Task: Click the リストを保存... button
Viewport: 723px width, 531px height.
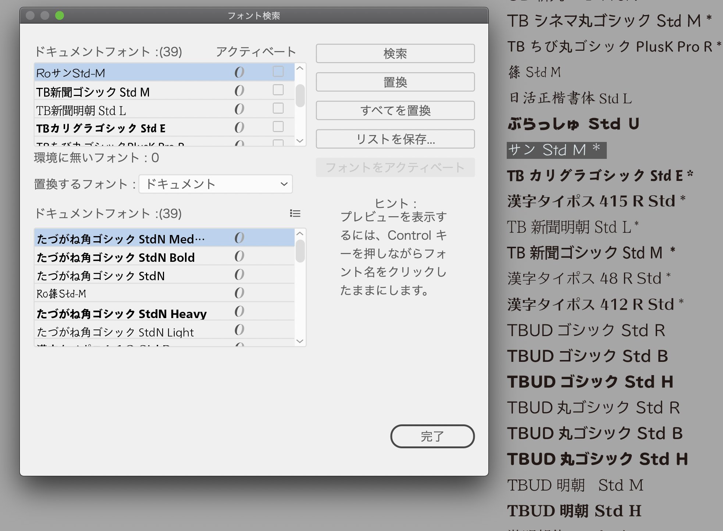Action: (x=395, y=139)
